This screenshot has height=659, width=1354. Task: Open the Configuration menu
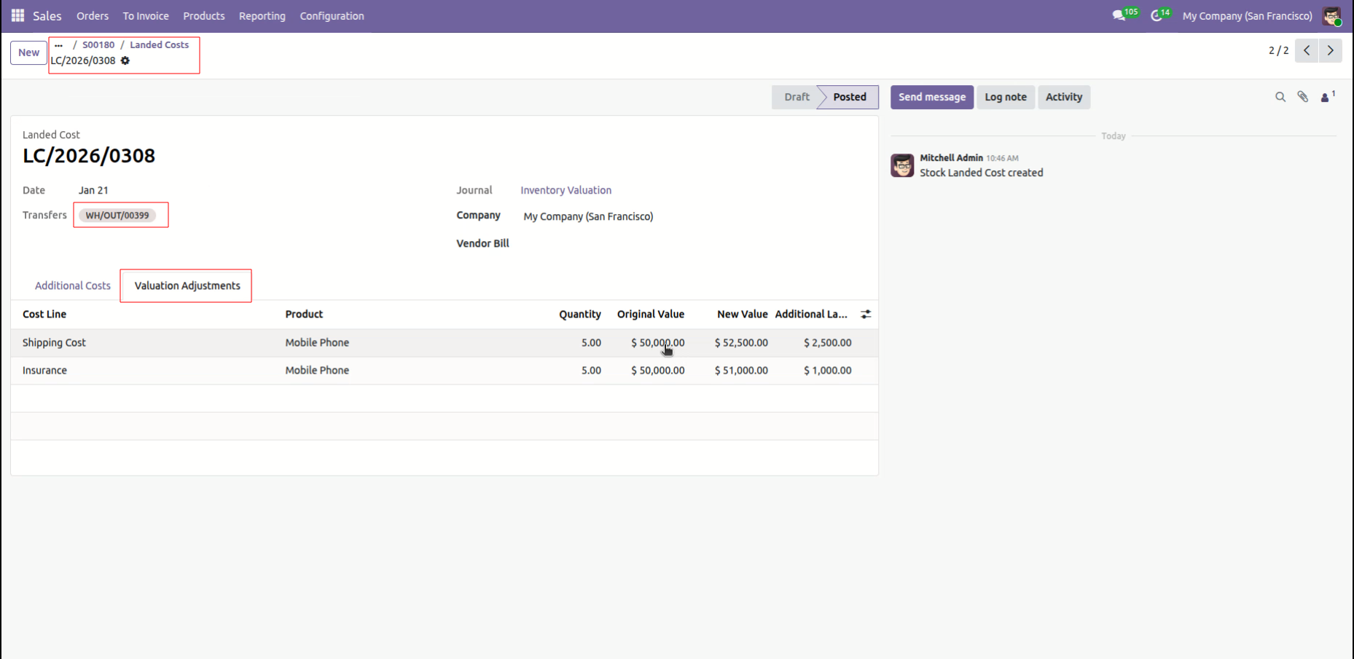coord(332,16)
